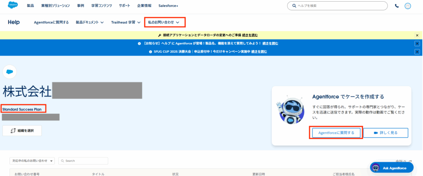Image resolution: width=423 pixels, height=176 pixels.
Task: Click the case list Search field
Action: 83,161
